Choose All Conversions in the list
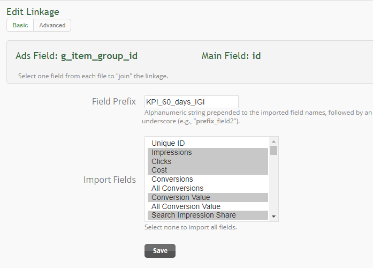Viewport: 373px width, 268px height. (208, 188)
